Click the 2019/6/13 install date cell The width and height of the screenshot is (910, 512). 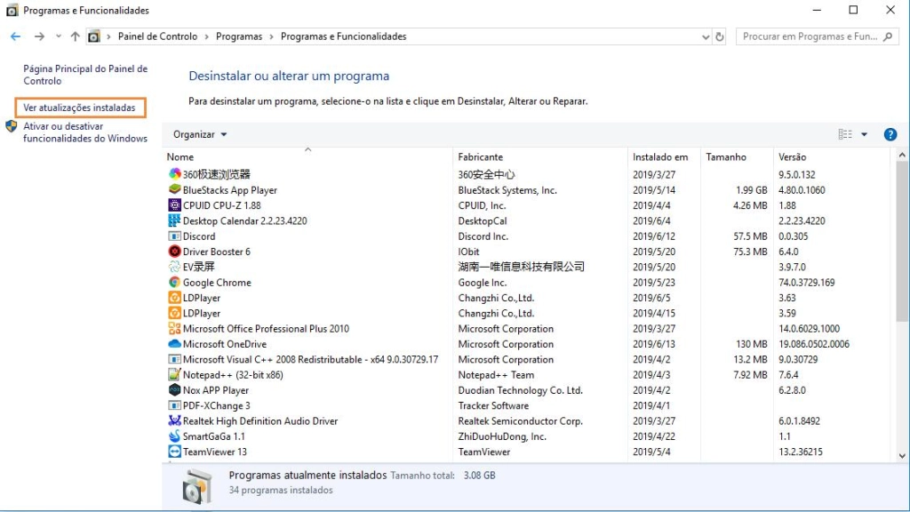coord(654,344)
